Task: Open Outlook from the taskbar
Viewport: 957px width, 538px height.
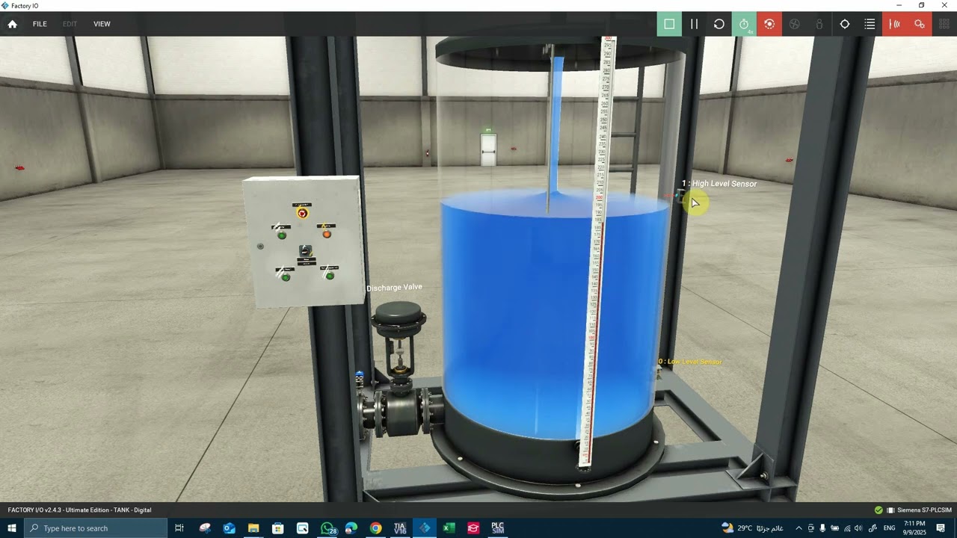Action: coord(229,528)
